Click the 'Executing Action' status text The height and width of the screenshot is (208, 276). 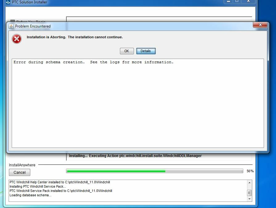click(x=135, y=156)
